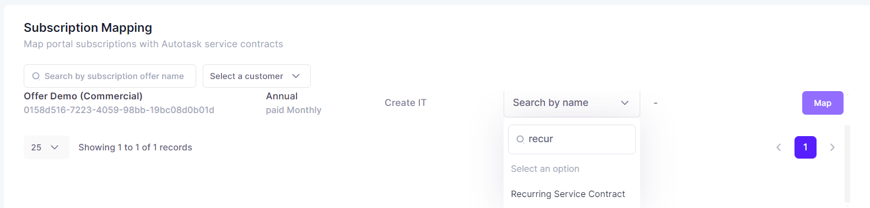Click the chevron in Search by name
The image size is (870, 208).
pos(625,103)
